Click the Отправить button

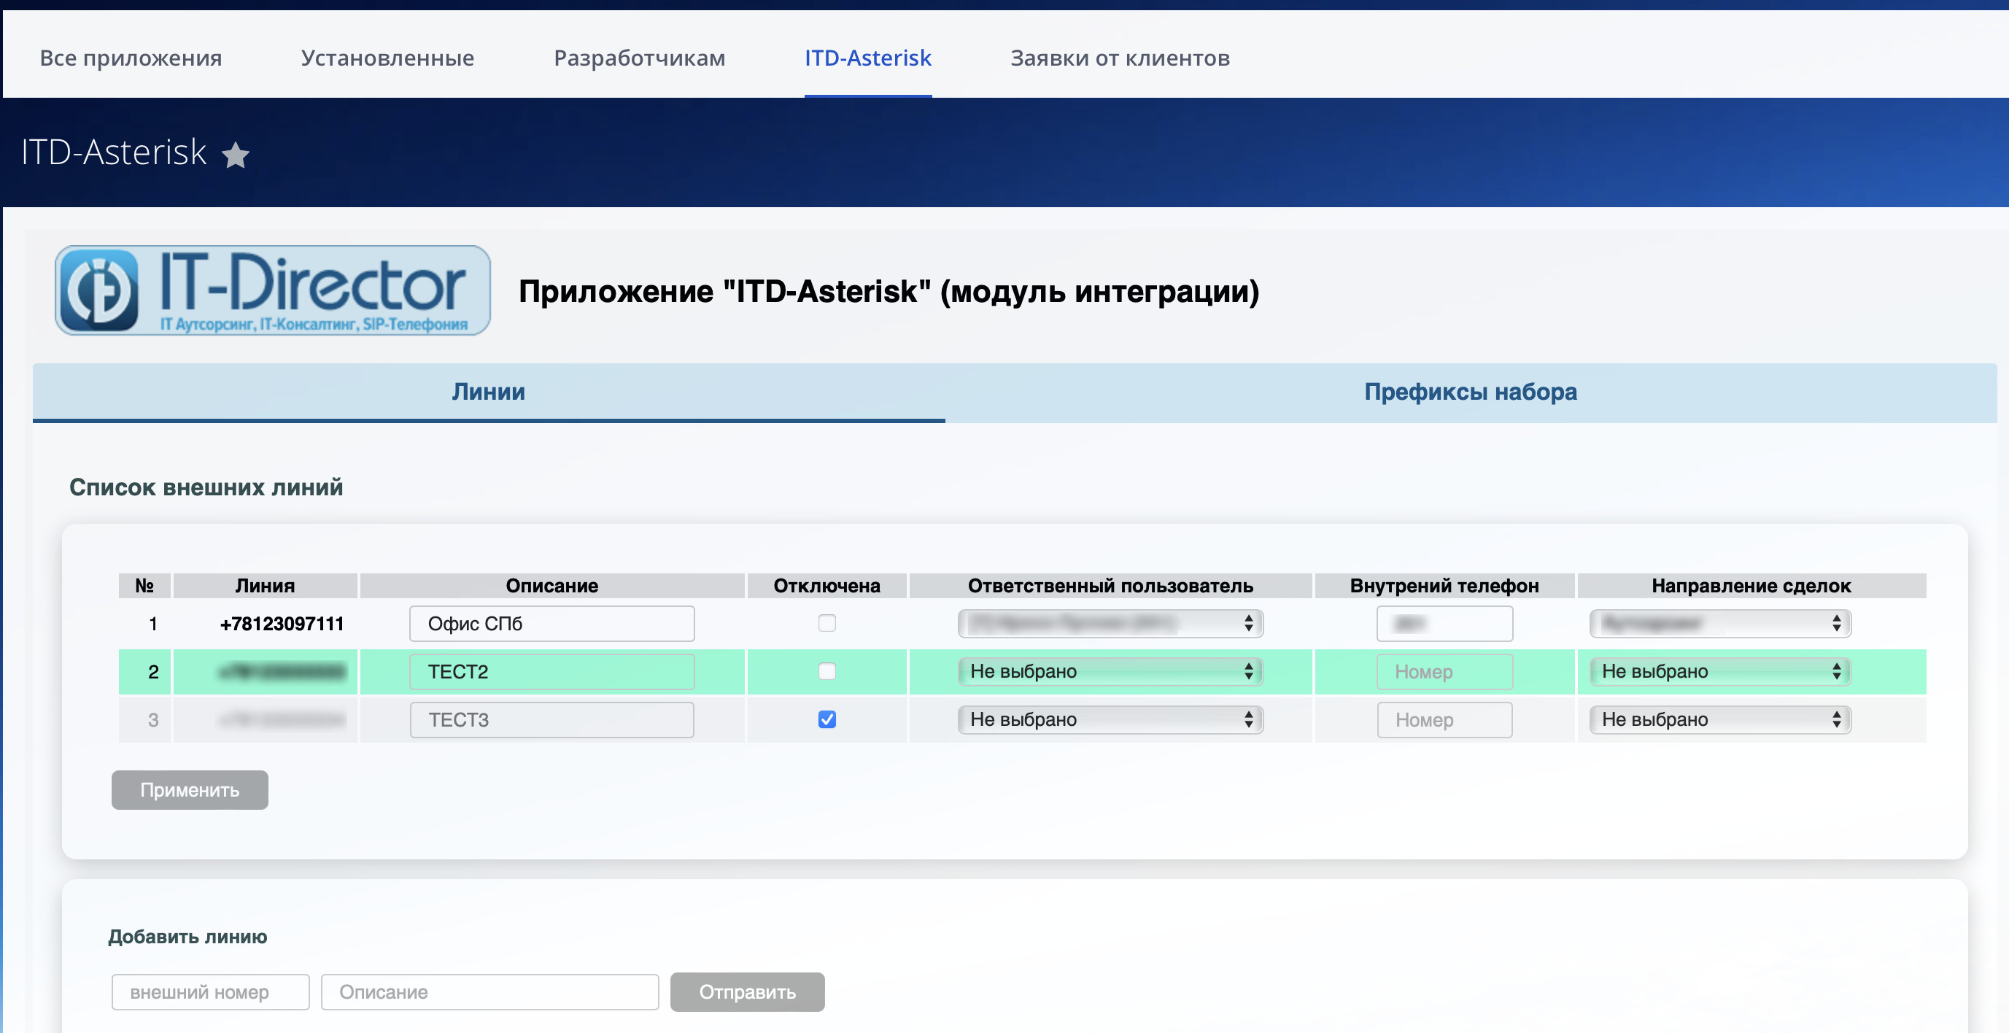[746, 991]
